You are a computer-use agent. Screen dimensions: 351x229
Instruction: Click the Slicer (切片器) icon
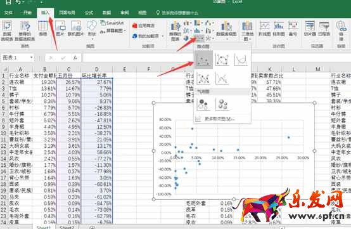310,29
